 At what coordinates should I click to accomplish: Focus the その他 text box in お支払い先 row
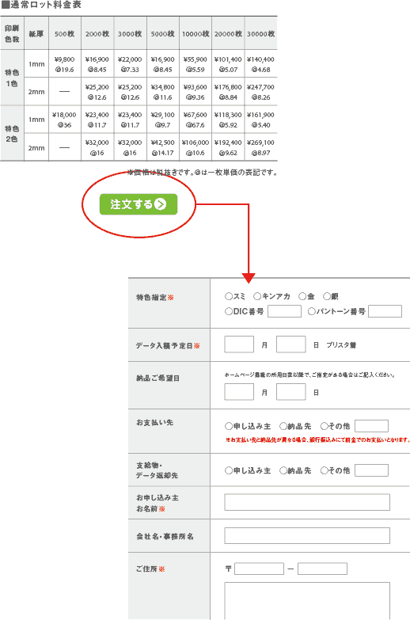[x=372, y=426]
